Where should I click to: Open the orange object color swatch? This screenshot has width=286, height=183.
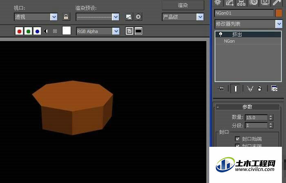click(x=279, y=13)
